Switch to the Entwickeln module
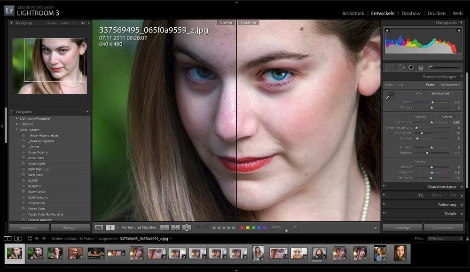 coord(383,14)
